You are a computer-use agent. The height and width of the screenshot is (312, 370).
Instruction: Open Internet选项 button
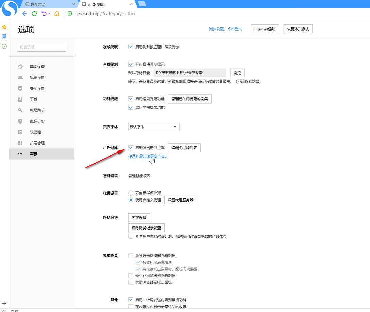click(265, 29)
